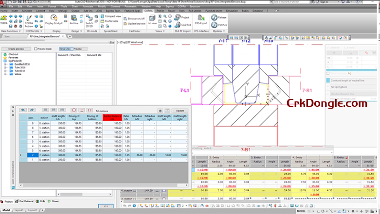Toggle the checkbox above Constant length of neutral line
The image size is (380, 214).
coord(328,73)
